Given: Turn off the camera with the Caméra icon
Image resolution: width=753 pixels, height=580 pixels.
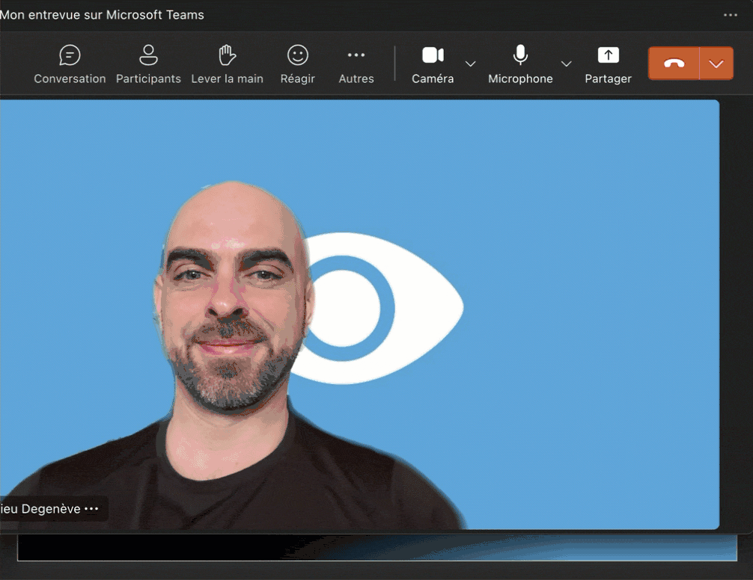Looking at the screenshot, I should pos(433,55).
